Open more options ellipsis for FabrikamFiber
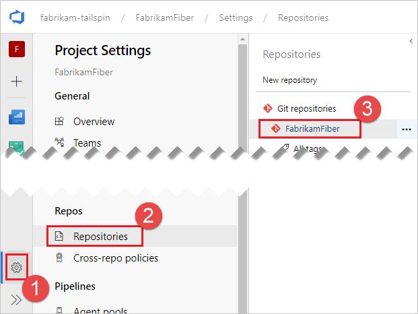This screenshot has width=418, height=314. click(x=406, y=129)
